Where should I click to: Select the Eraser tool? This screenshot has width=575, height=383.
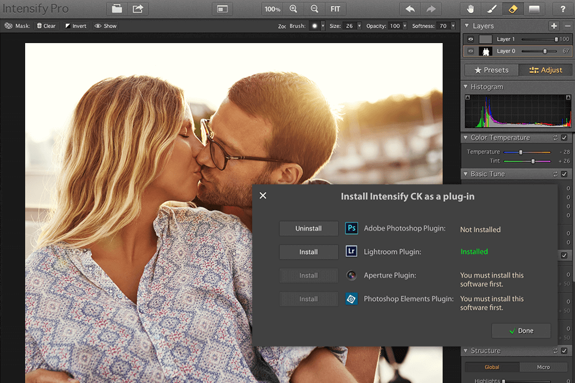click(513, 9)
